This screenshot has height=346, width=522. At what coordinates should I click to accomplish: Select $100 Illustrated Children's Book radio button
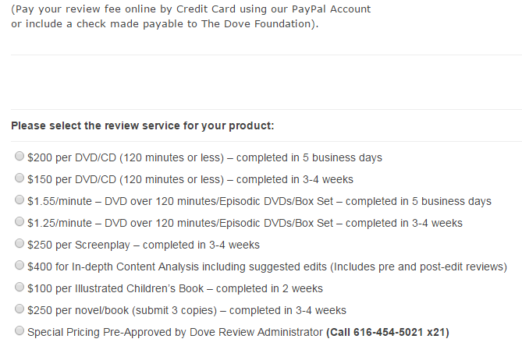[x=20, y=287]
